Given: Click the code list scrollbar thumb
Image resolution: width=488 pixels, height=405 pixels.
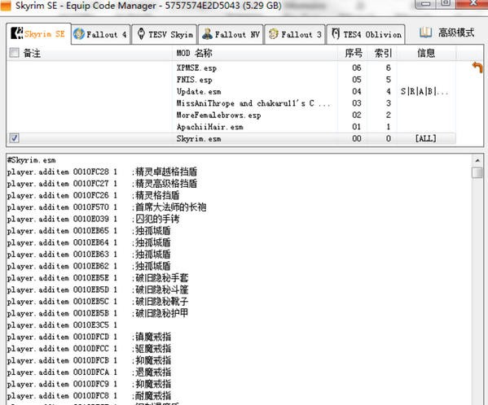Looking at the screenshot, I should [477, 172].
